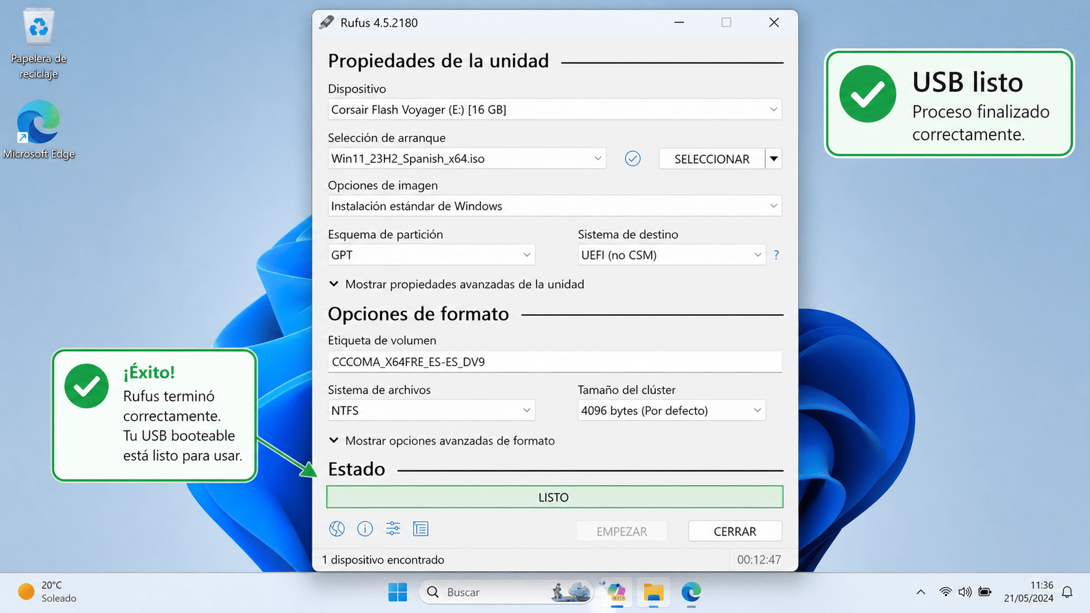Expand Mostrar propiedades avanzadas de la unidad

tap(456, 284)
